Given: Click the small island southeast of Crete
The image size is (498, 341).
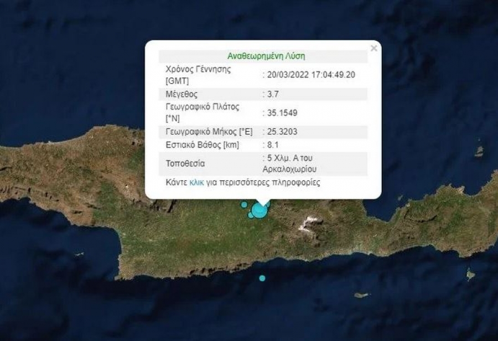Looking at the screenshot, I should 361,295.
